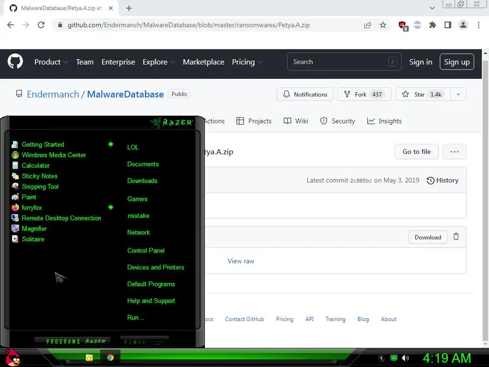Open the Endermanch user link
This screenshot has height=367, width=489.
53,94
